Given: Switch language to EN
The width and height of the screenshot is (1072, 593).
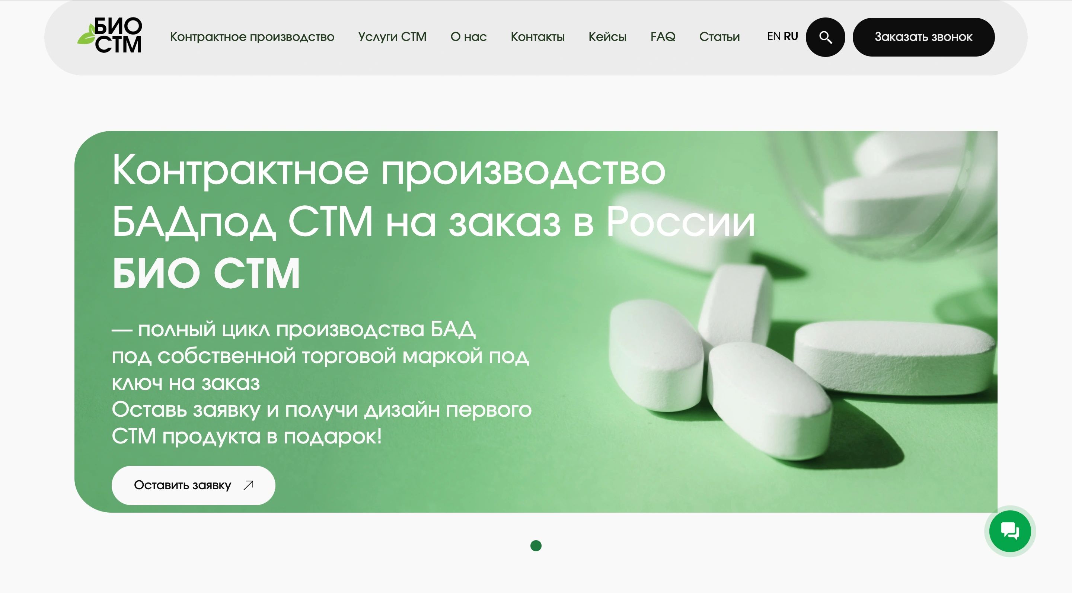Looking at the screenshot, I should coord(773,36).
